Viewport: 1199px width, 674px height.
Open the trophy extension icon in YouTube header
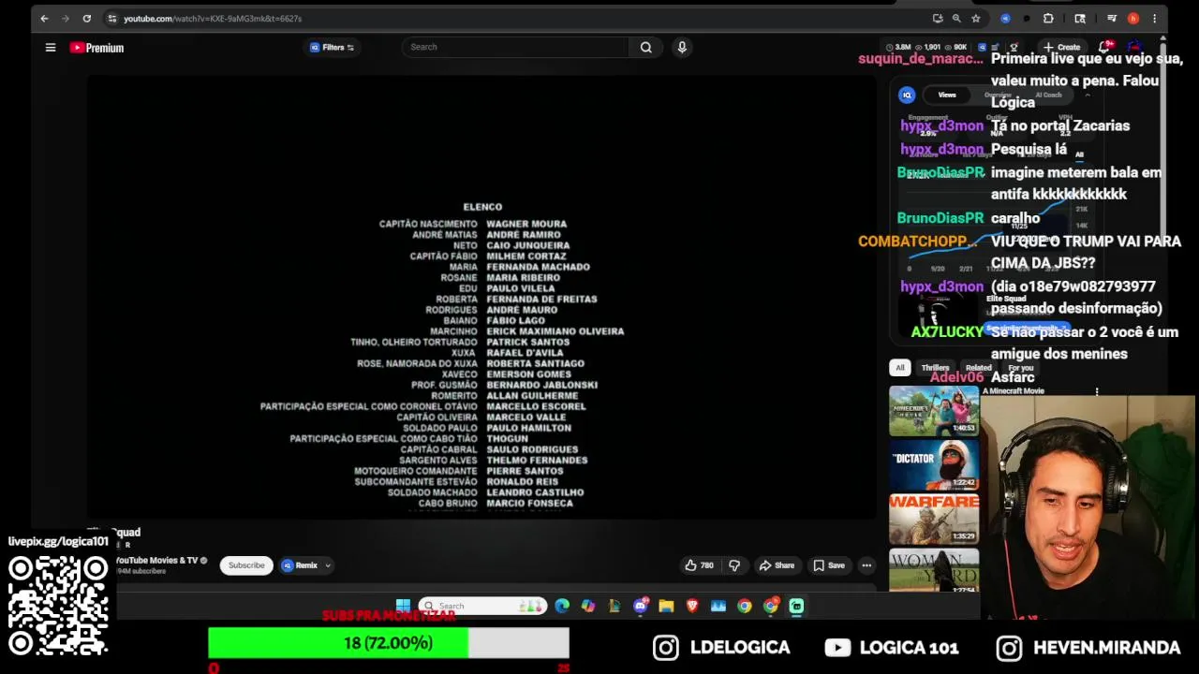click(1014, 47)
